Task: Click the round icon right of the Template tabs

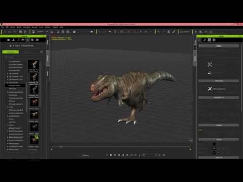Action: [x=42, y=52]
